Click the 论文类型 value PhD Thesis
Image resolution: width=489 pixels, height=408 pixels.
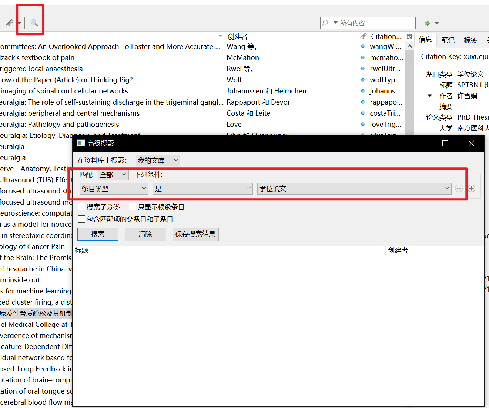pos(473,117)
